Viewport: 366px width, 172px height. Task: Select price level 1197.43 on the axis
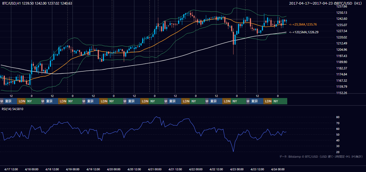point(341,56)
